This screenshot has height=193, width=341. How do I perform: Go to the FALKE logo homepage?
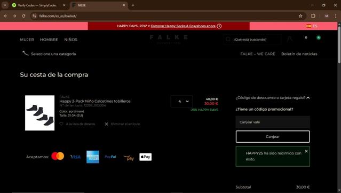point(169,39)
